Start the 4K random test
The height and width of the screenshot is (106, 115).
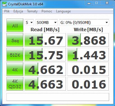pos(15,69)
